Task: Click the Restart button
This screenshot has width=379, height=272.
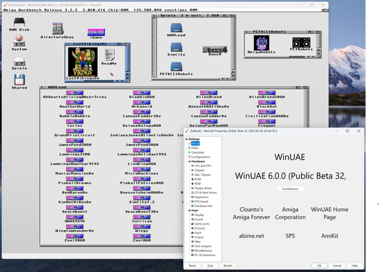Action: [x=228, y=265]
